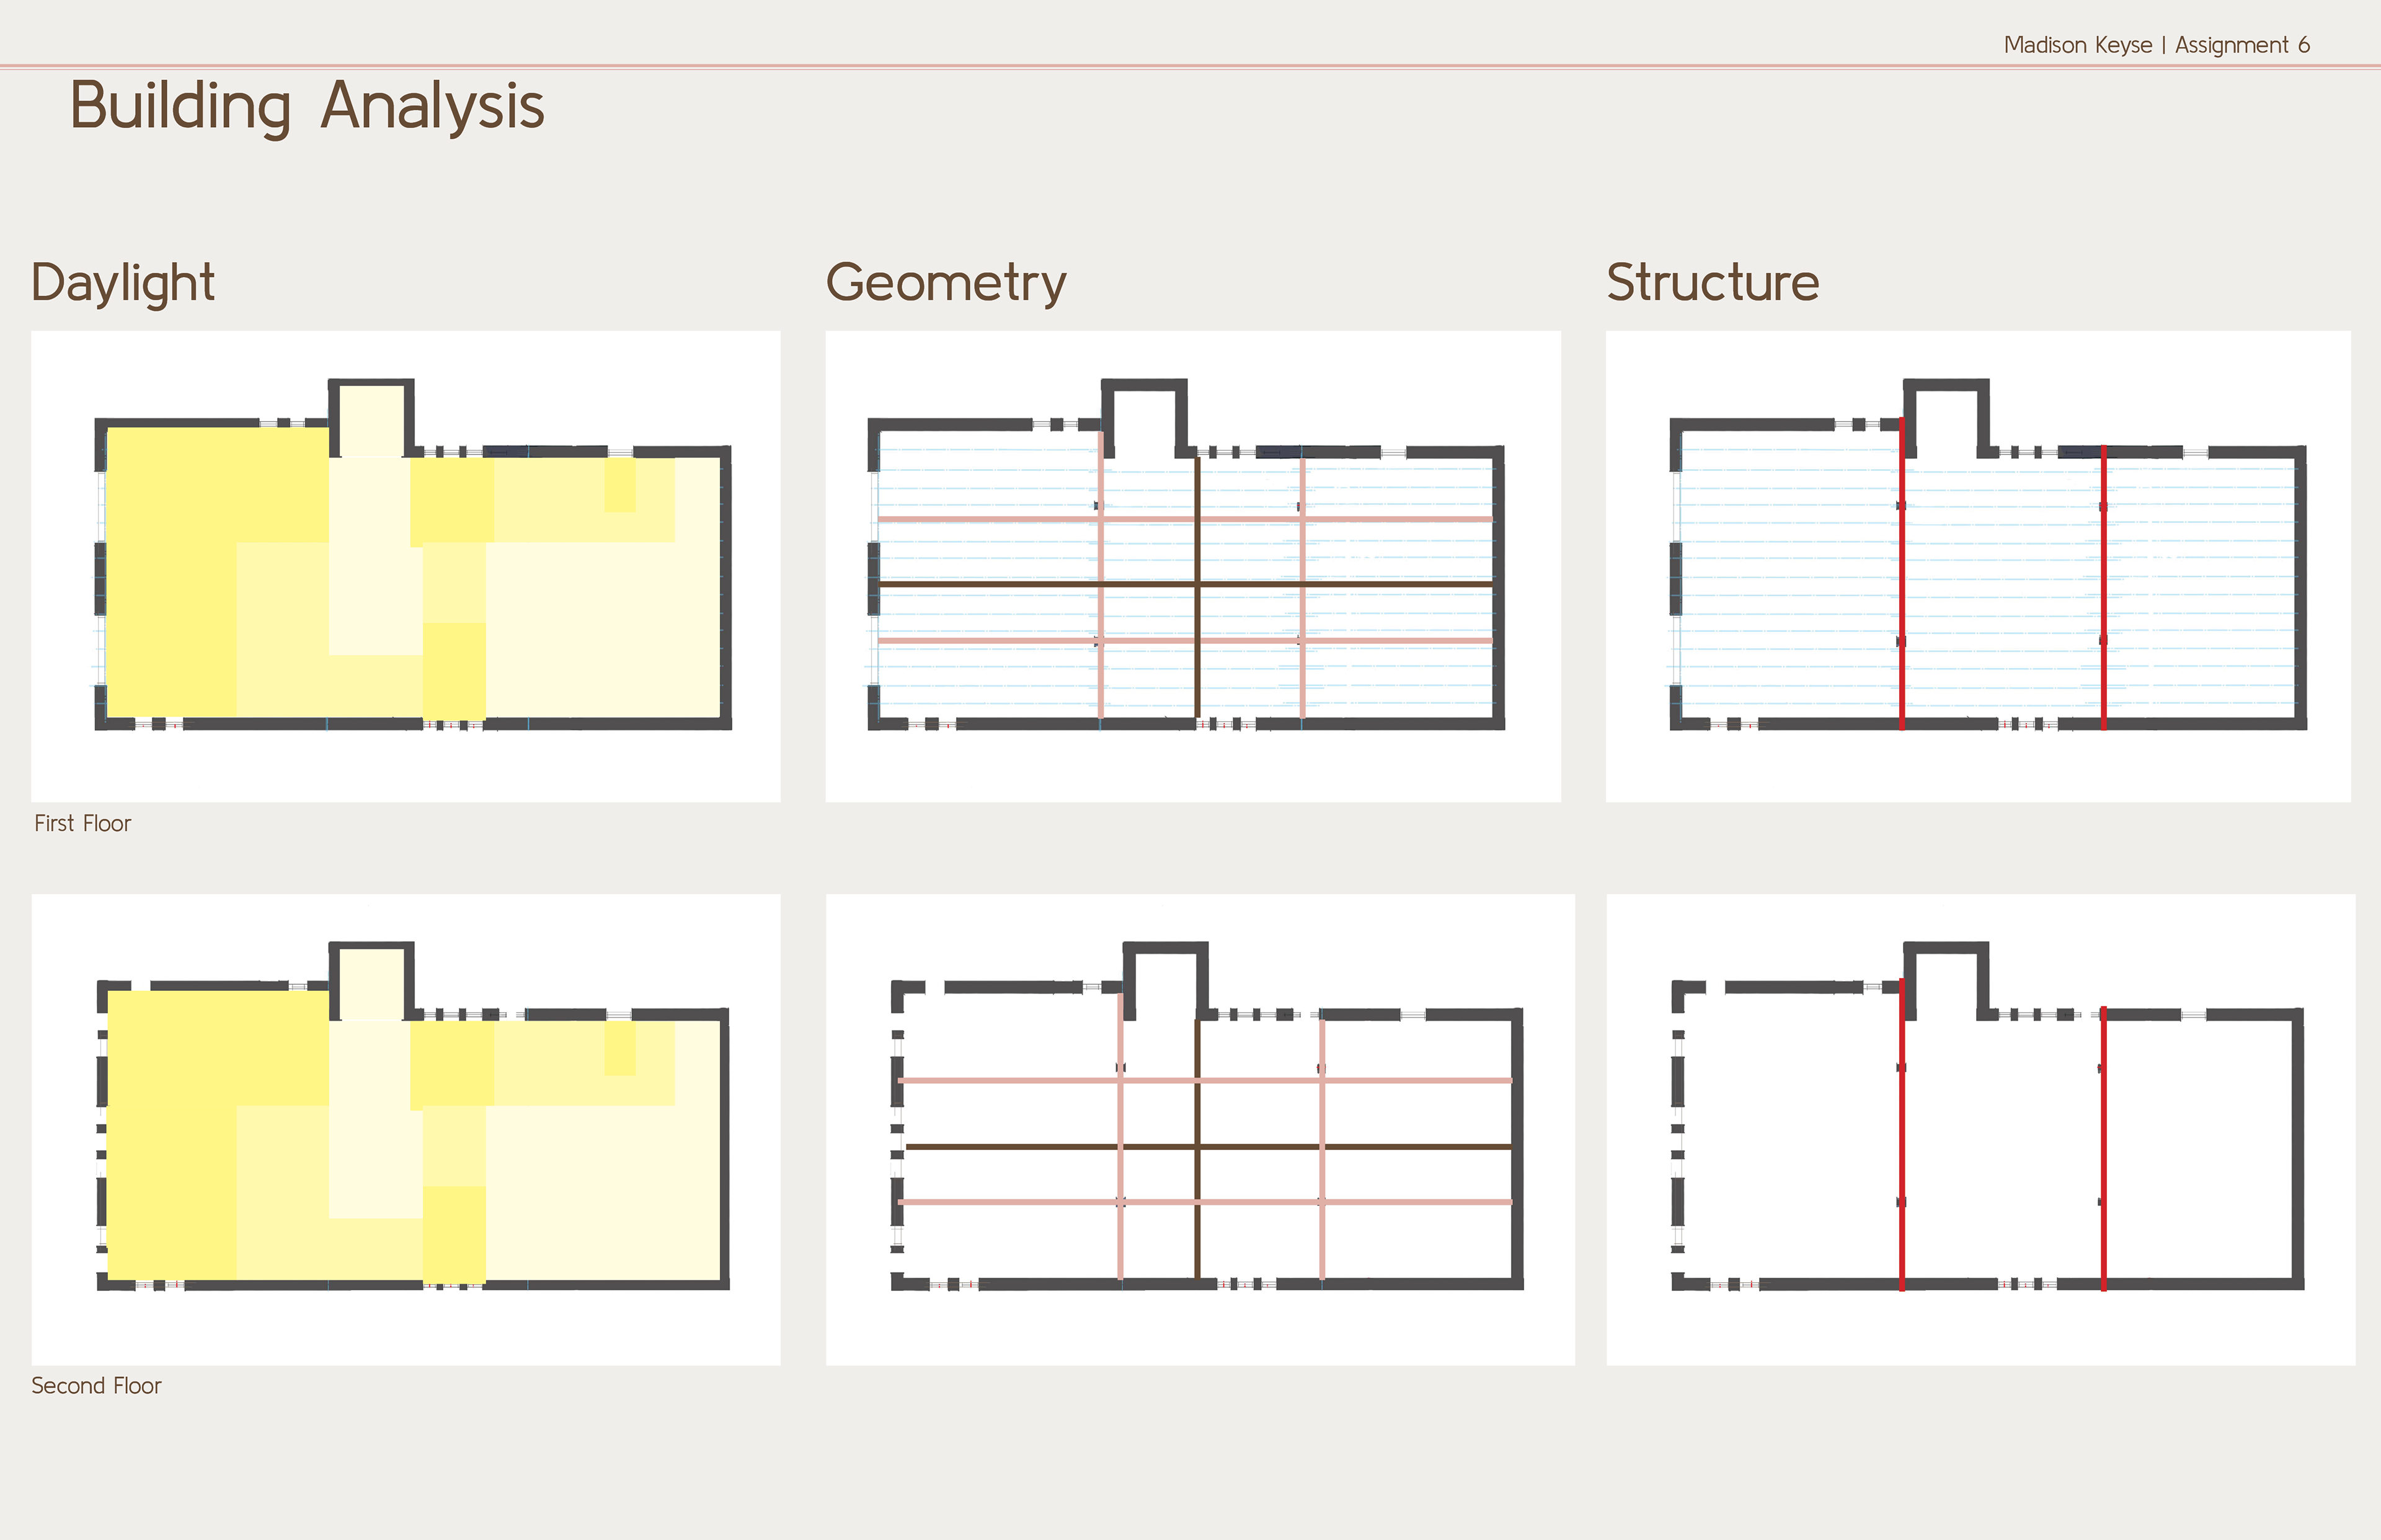Screen dimensions: 2381x1540
Task: Click the Structure heading
Action: tap(1713, 282)
